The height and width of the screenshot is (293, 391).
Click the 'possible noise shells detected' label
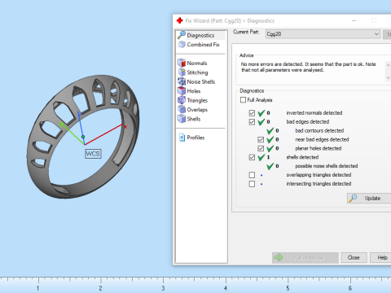pos(327,166)
